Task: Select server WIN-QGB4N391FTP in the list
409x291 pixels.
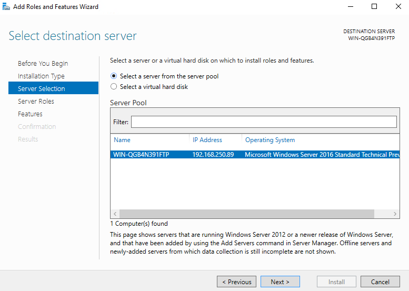Action: (255, 154)
